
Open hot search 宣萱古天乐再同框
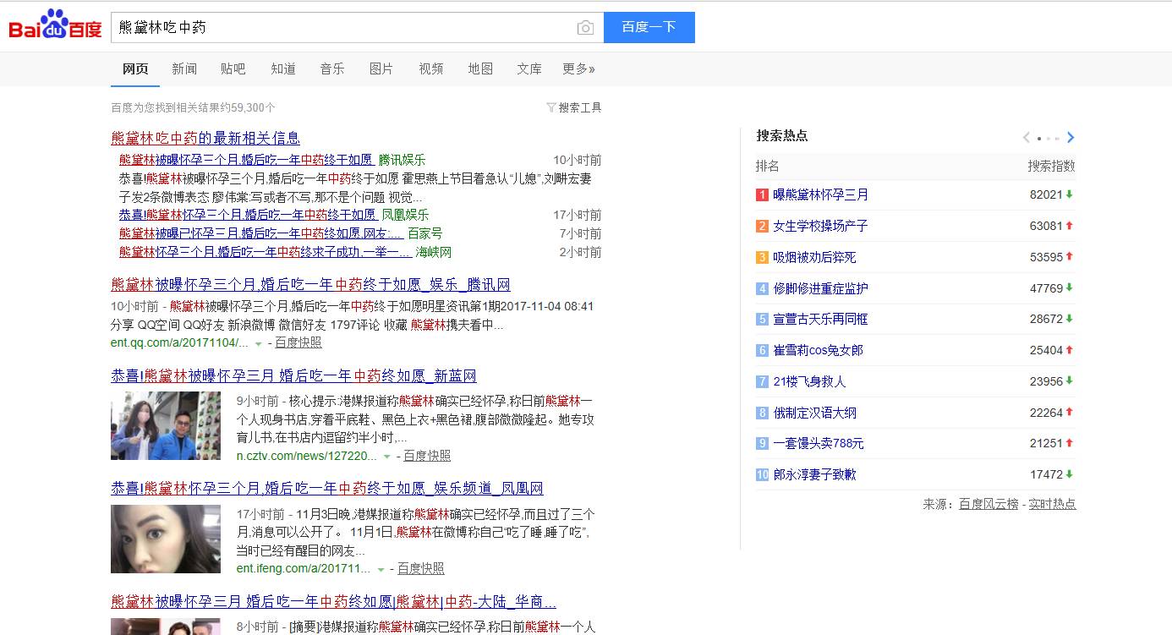pyautogui.click(x=820, y=320)
